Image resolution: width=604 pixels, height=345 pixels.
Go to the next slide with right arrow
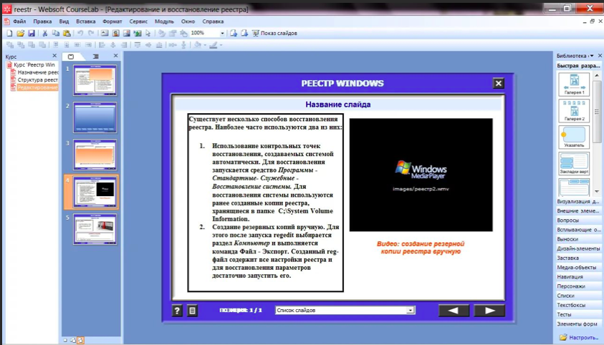point(489,311)
